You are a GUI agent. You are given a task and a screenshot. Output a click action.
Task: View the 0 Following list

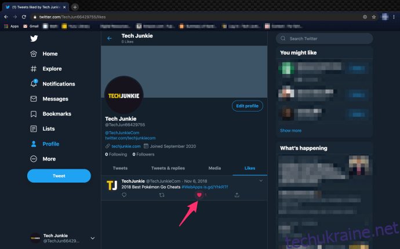(116, 154)
